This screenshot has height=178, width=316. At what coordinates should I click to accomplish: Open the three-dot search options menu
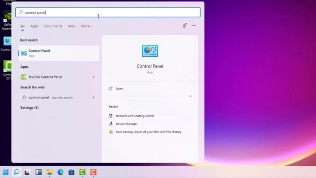[194, 26]
